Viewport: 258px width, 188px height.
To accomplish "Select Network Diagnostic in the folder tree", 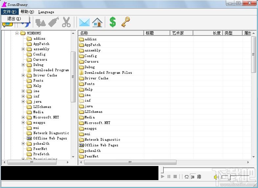I will coord(51,133).
